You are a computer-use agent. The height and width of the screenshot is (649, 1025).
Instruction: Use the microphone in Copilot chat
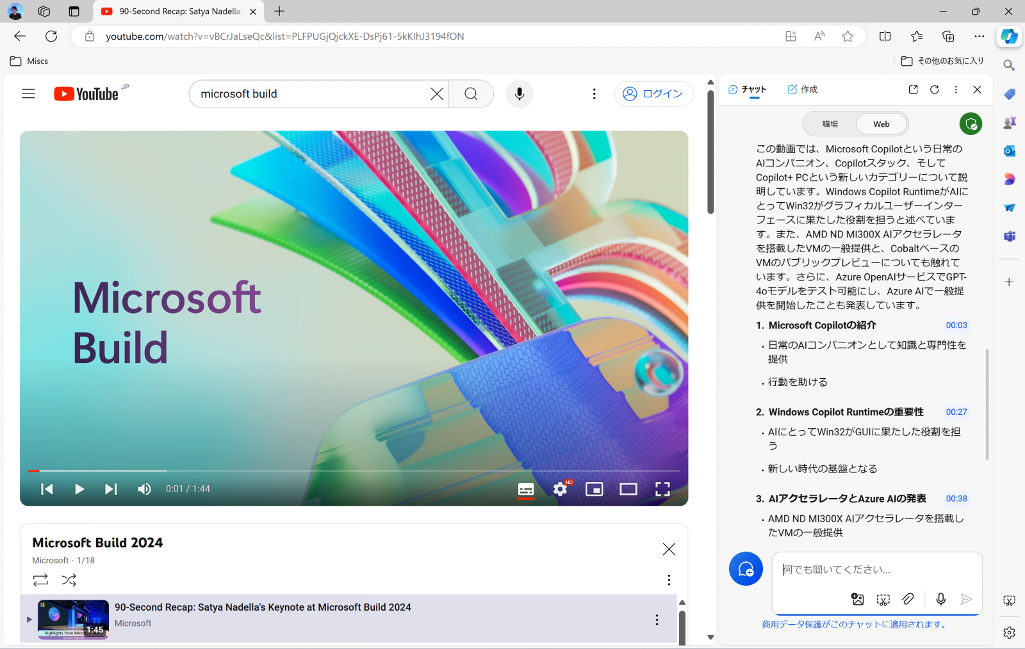[x=940, y=599]
